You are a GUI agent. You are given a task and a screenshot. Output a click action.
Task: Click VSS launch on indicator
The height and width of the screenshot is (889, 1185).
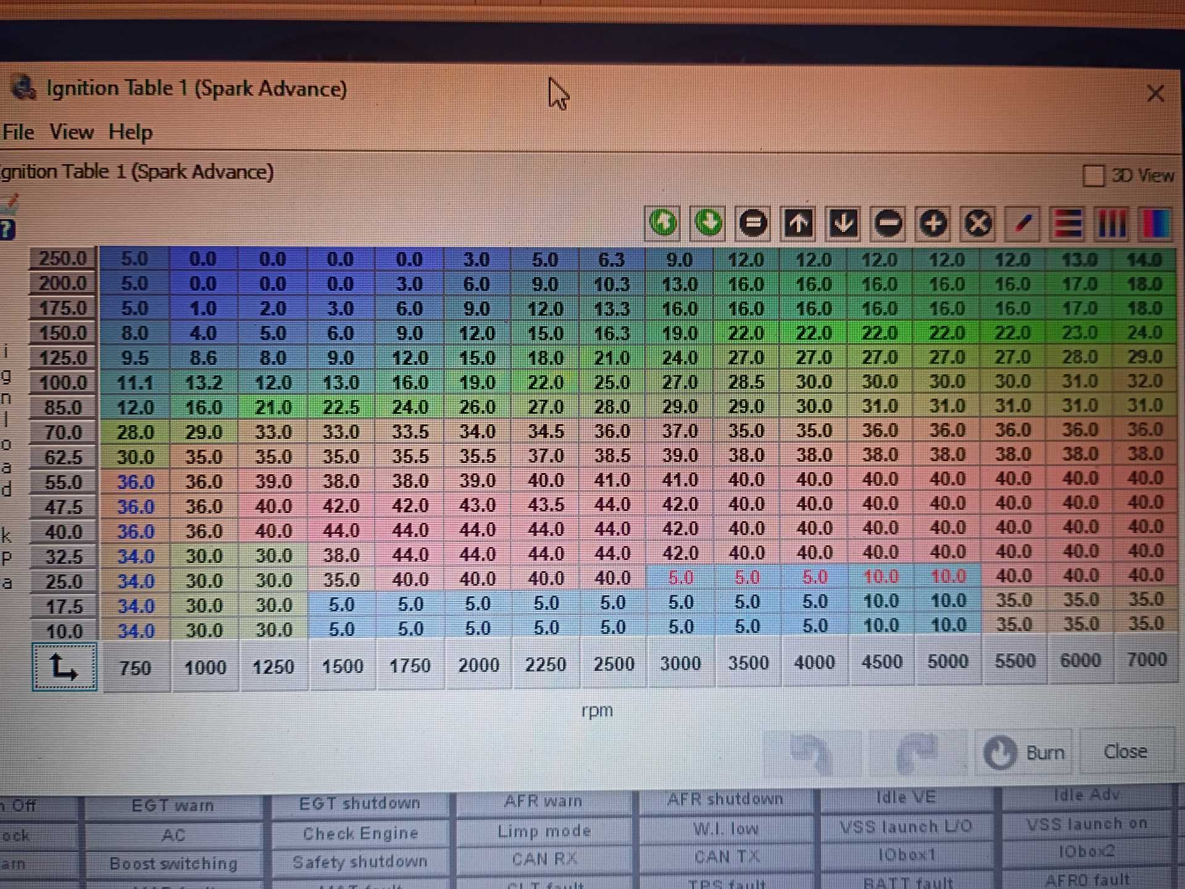tap(1086, 824)
